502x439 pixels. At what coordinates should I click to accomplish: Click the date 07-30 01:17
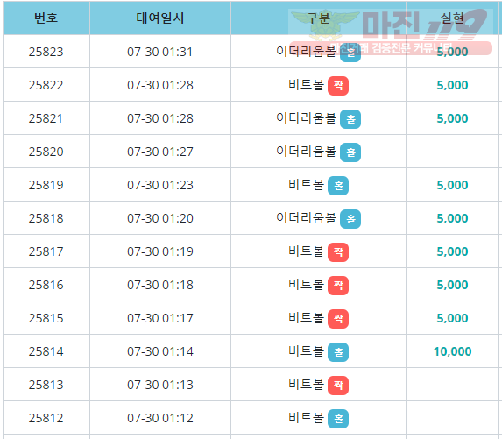(x=160, y=318)
